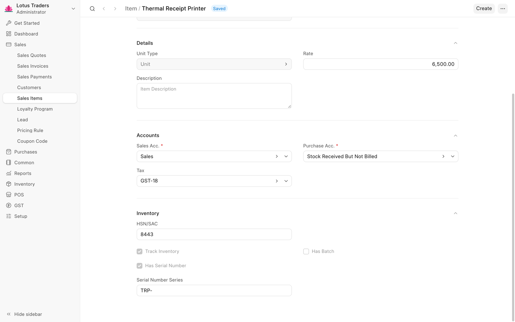Screen dimensions: 515x322
Task: Open Sales Invoices in sidebar
Action: 40,66
